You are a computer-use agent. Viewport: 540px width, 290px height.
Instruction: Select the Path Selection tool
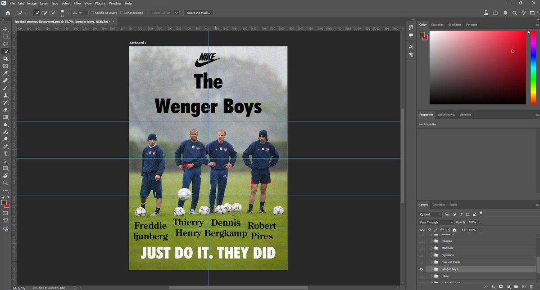[5, 161]
